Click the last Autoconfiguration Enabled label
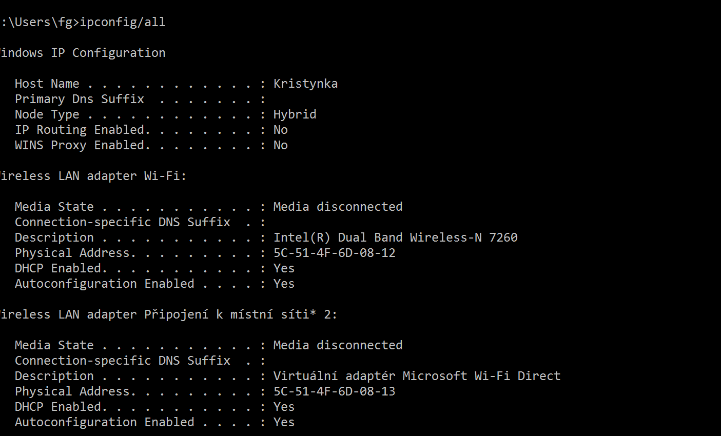This screenshot has width=721, height=436. tap(104, 422)
